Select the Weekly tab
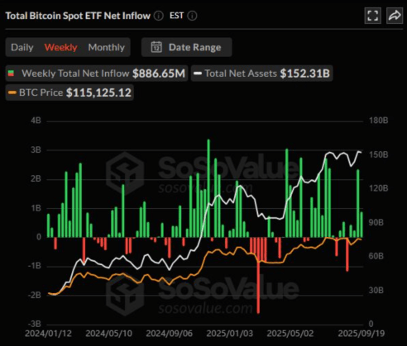407x346 pixels. coord(60,47)
